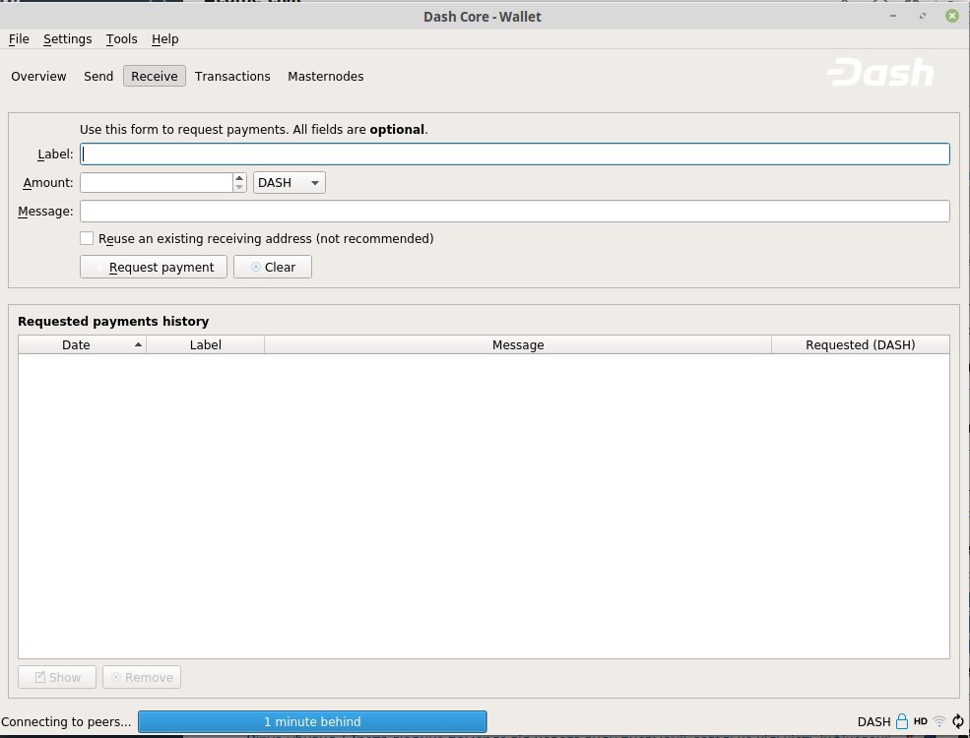Open the Settings menu
Image resolution: width=970 pixels, height=738 pixels.
(x=67, y=39)
